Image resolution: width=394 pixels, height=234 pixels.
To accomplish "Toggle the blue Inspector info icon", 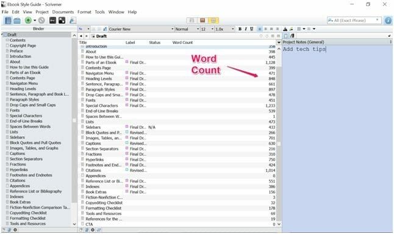I will 388,20.
